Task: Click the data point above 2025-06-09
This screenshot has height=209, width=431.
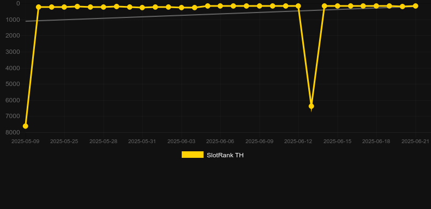Action: [x=259, y=6]
